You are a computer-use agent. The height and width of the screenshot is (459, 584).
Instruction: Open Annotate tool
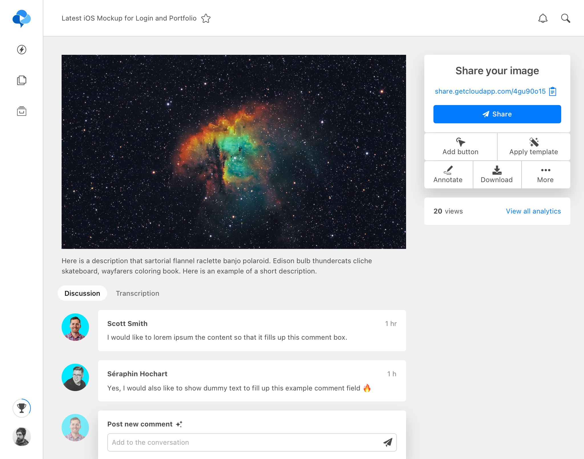pos(448,175)
